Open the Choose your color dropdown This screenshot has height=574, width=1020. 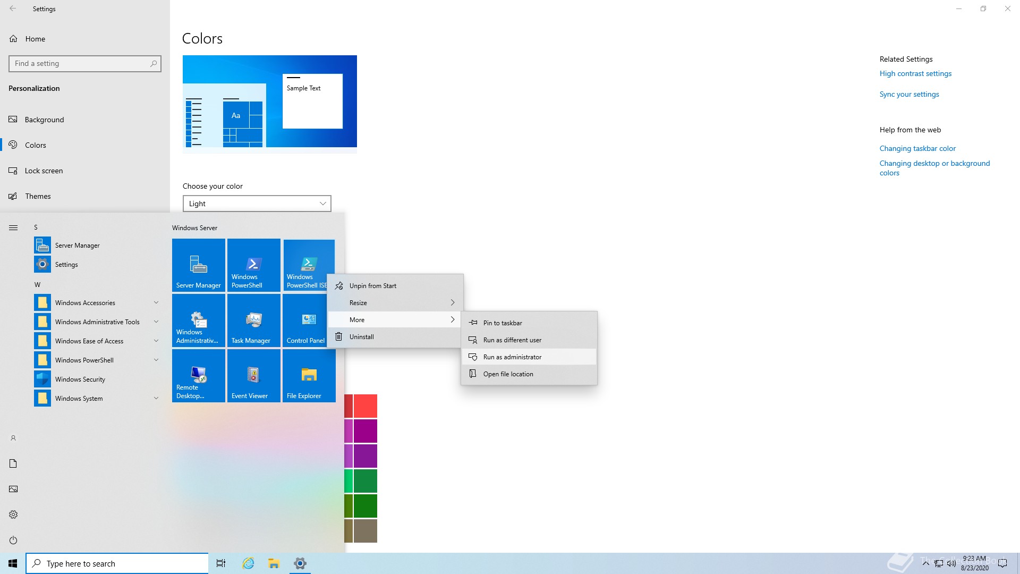[x=257, y=204]
